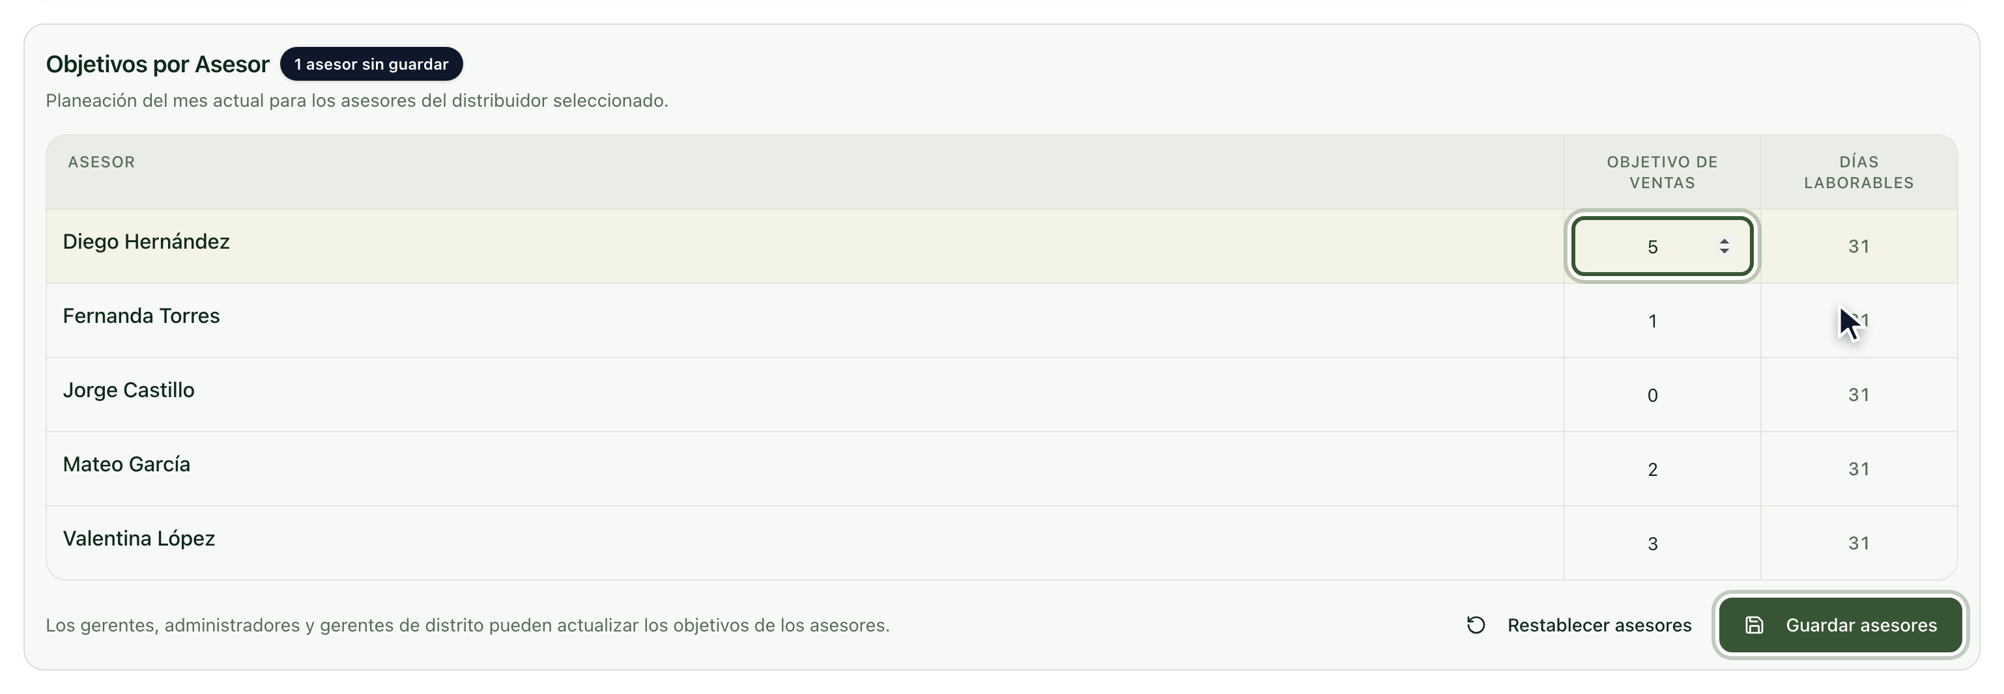This screenshot has height=694, width=2004.
Task: Increase Diego Hernández sales goal with stepper arrows
Action: (x=1724, y=242)
